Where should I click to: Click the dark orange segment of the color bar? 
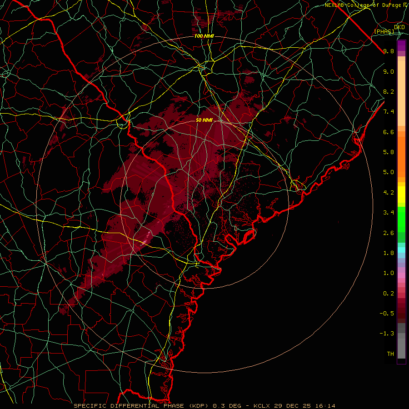[x=401, y=156]
